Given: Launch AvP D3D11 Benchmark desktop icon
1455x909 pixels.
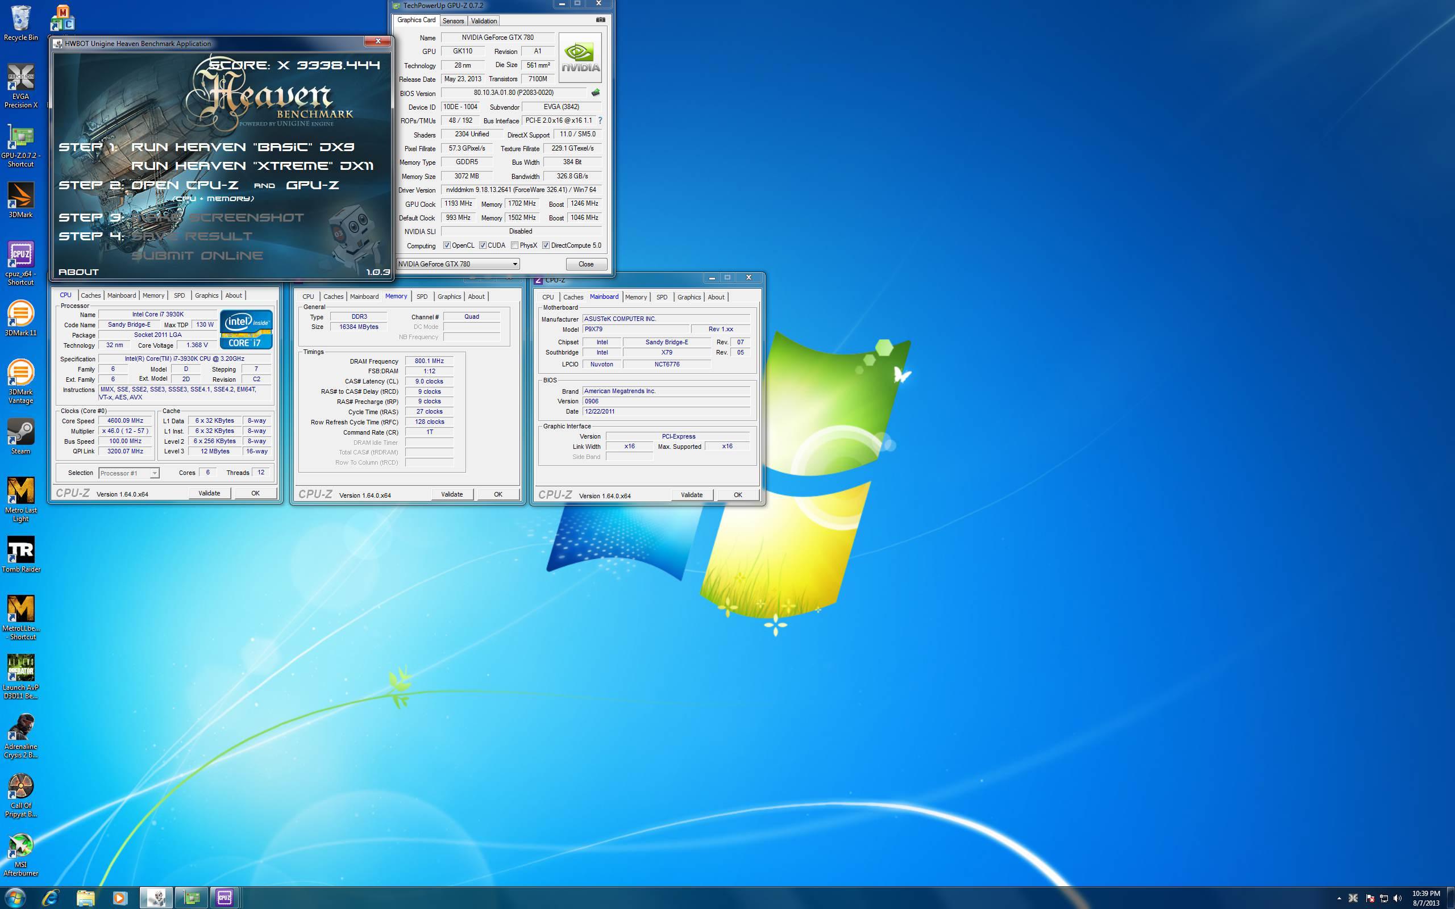Looking at the screenshot, I should 20,676.
